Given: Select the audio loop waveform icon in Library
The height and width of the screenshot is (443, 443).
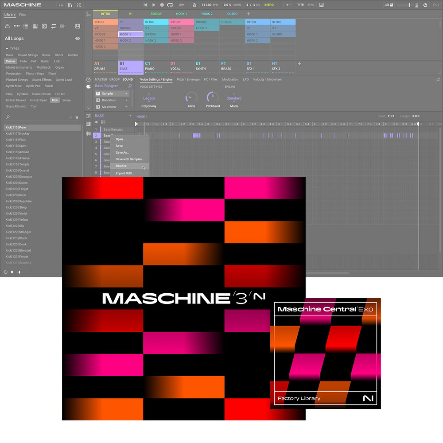Looking at the screenshot, I should (63, 26).
